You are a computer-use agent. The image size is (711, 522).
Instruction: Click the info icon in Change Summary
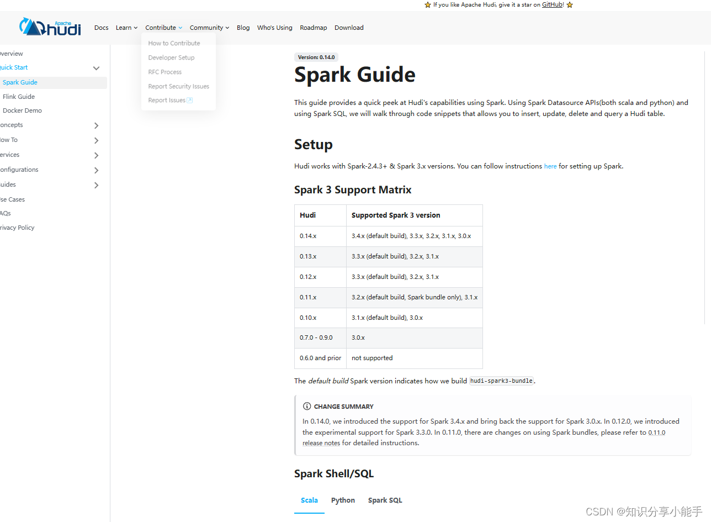point(307,406)
